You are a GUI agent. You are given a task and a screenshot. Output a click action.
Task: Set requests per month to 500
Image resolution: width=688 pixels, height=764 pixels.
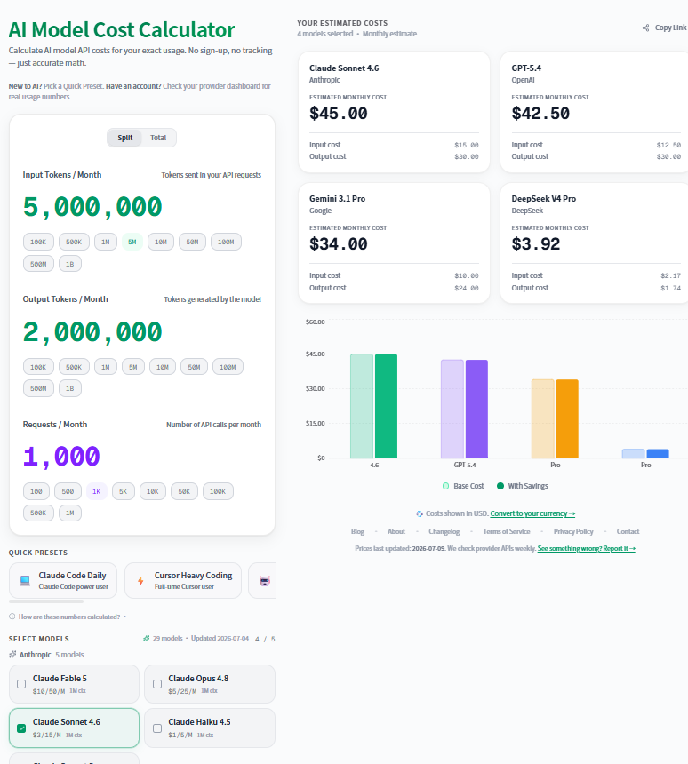click(x=68, y=491)
